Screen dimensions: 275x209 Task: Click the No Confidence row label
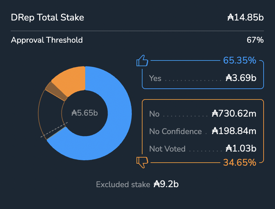point(175,131)
